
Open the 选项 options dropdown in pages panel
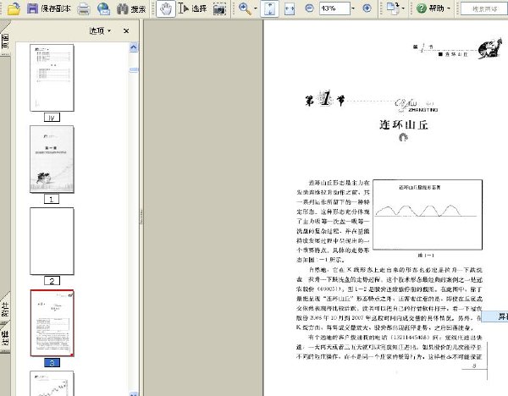tap(100, 30)
